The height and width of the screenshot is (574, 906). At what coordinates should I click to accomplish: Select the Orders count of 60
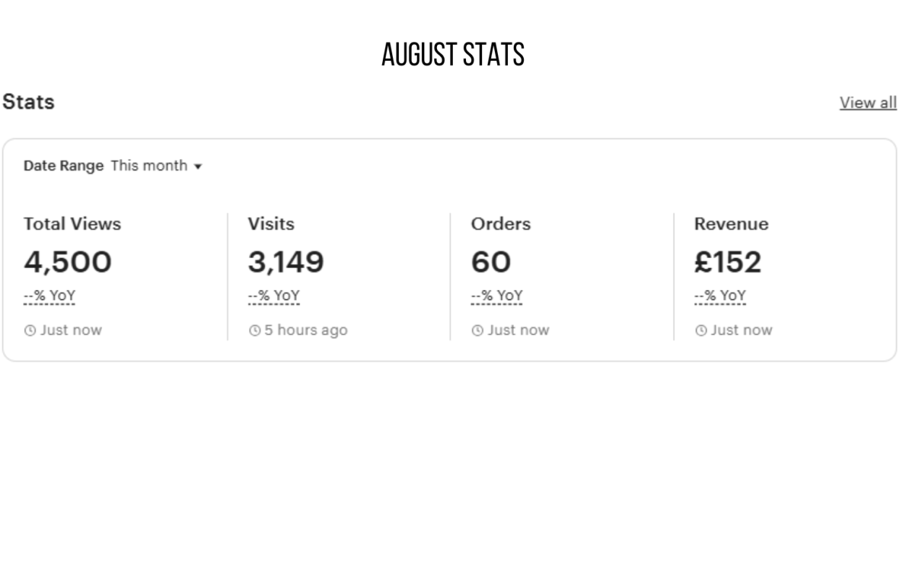pyautogui.click(x=491, y=262)
